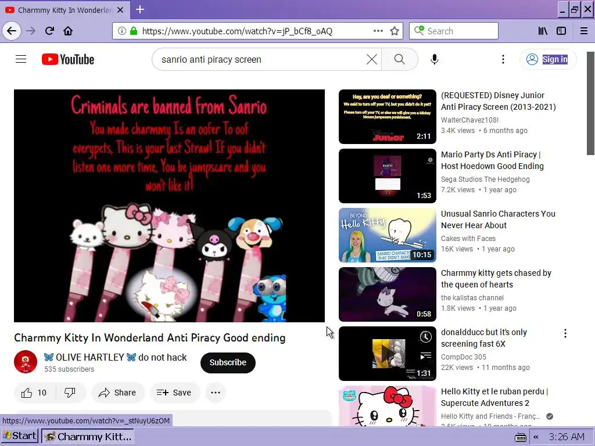Screen dimensions: 595x446
Task: Open Hello Kitty et le ruban perdu thumbnail
Action: click(388, 406)
